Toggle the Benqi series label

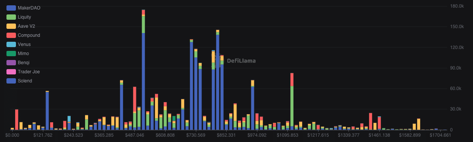point(24,63)
